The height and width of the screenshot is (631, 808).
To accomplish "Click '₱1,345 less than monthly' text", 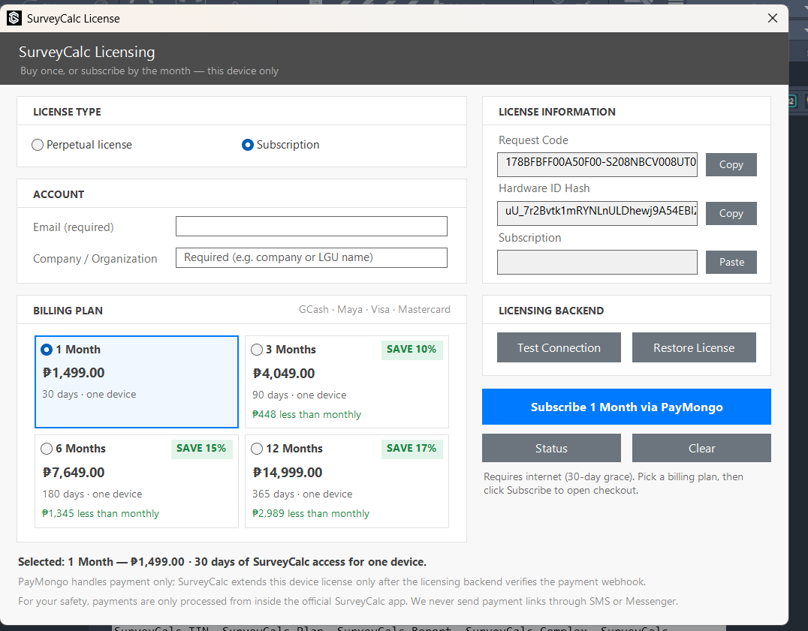I will point(101,513).
